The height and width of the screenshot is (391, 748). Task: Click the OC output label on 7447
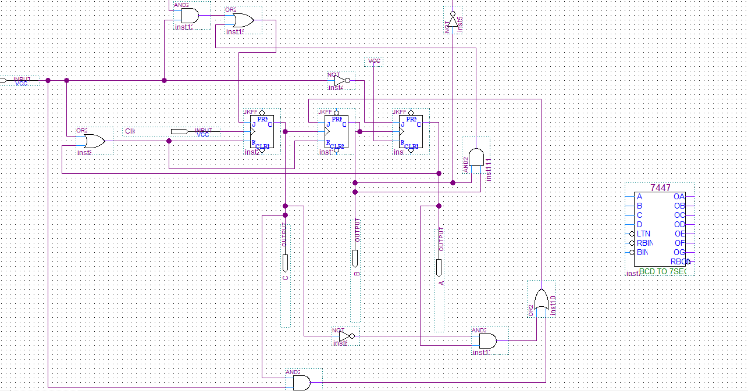(x=679, y=215)
